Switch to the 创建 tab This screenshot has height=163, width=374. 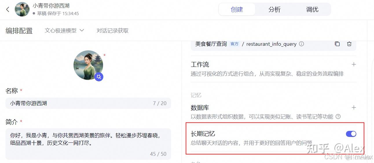click(x=237, y=10)
